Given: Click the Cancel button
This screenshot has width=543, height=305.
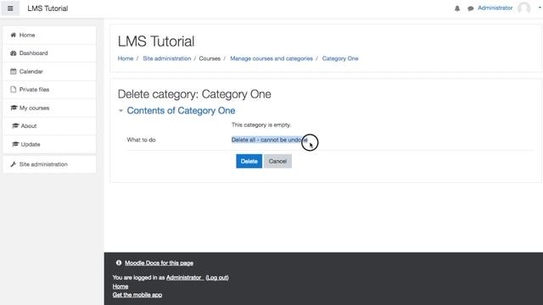Looking at the screenshot, I should click(x=277, y=161).
